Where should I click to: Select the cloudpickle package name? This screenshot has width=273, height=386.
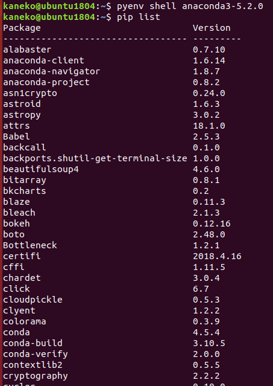click(33, 300)
